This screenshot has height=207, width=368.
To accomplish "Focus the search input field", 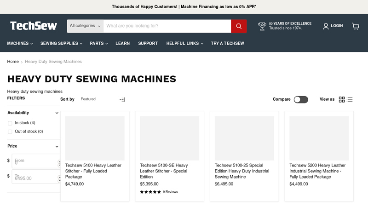I will (x=167, y=26).
